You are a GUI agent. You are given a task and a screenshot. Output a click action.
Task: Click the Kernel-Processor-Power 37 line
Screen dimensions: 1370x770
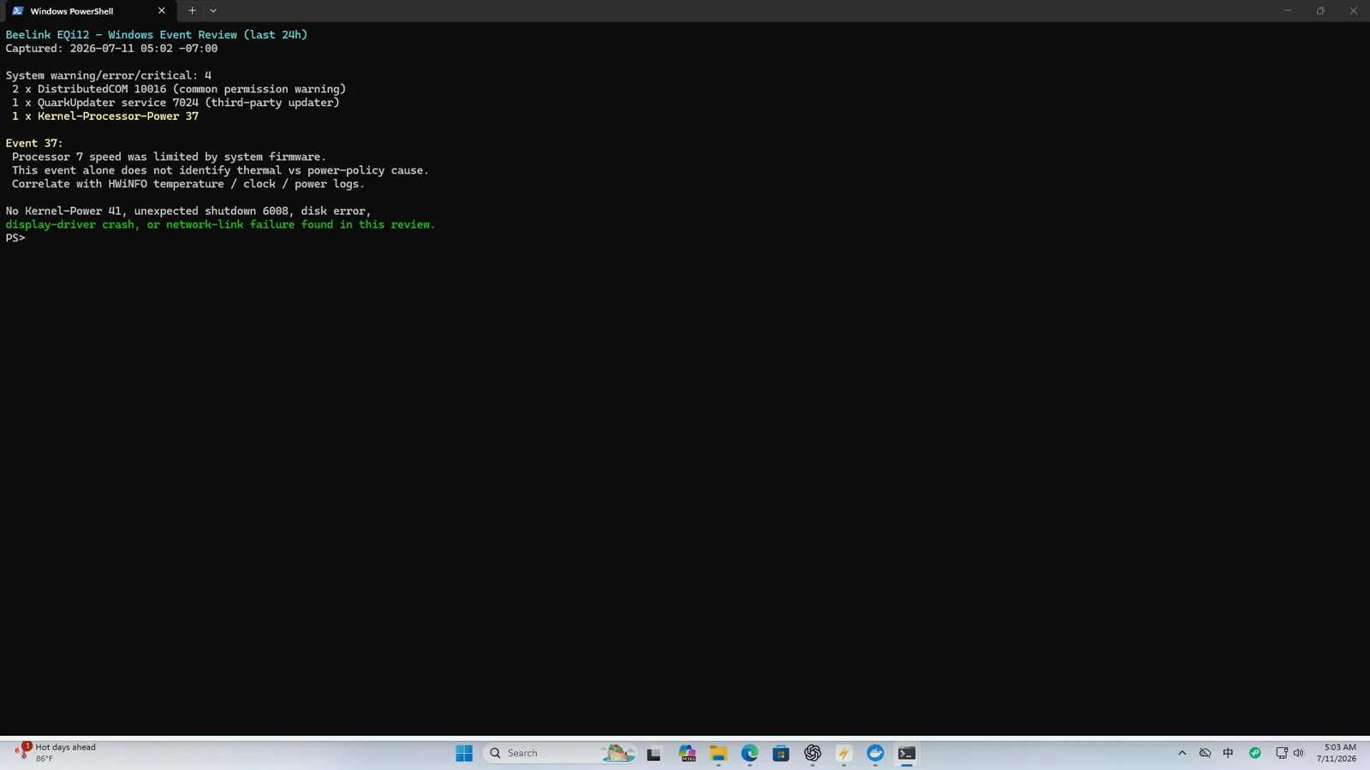[x=105, y=116]
